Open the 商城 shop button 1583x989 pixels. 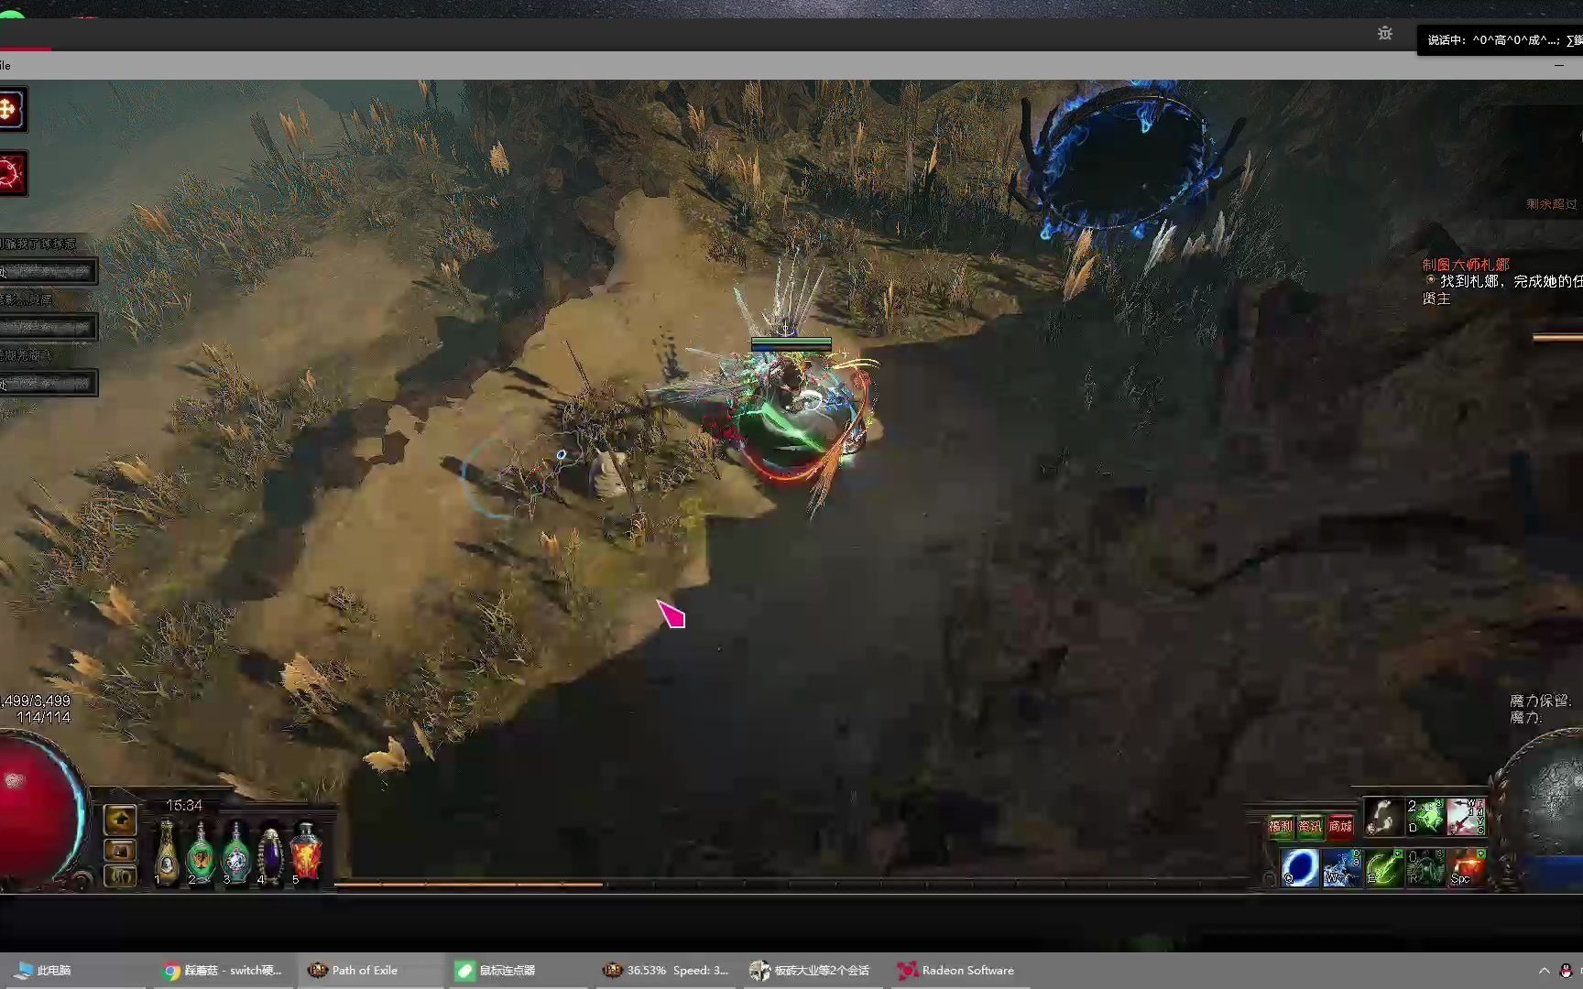tap(1341, 826)
